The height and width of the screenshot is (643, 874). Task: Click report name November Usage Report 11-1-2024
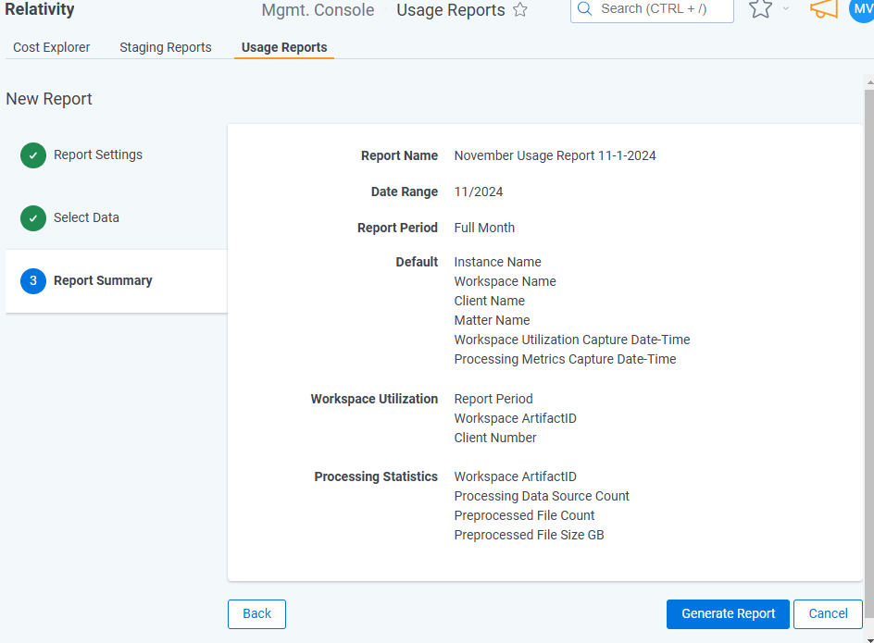(555, 156)
